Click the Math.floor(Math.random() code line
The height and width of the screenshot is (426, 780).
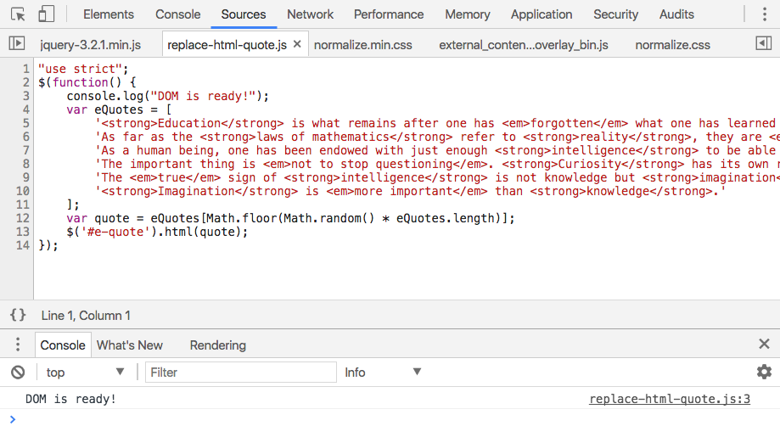coord(290,218)
